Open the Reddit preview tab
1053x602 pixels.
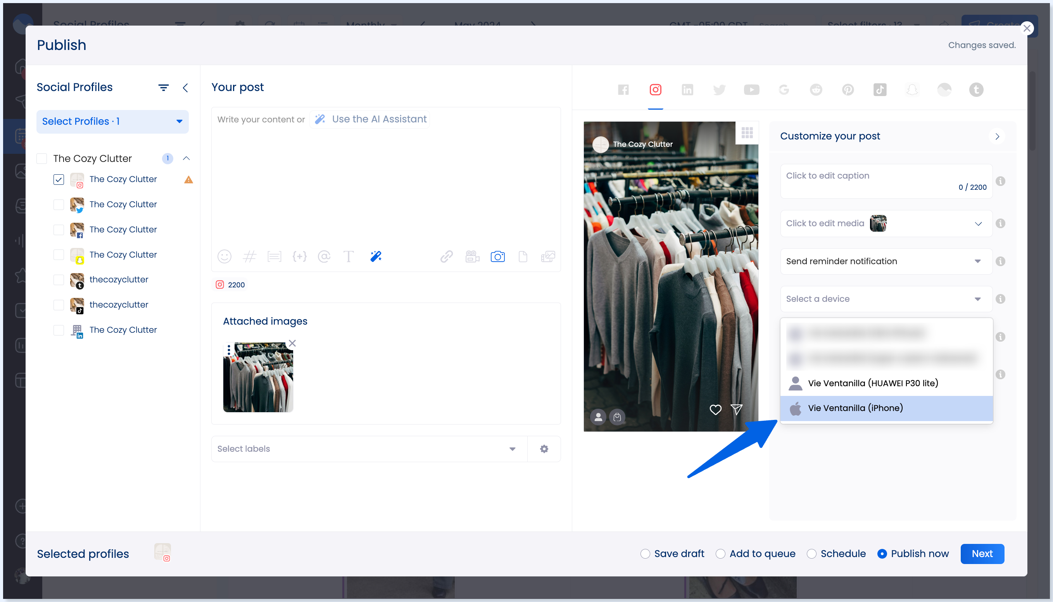point(816,90)
